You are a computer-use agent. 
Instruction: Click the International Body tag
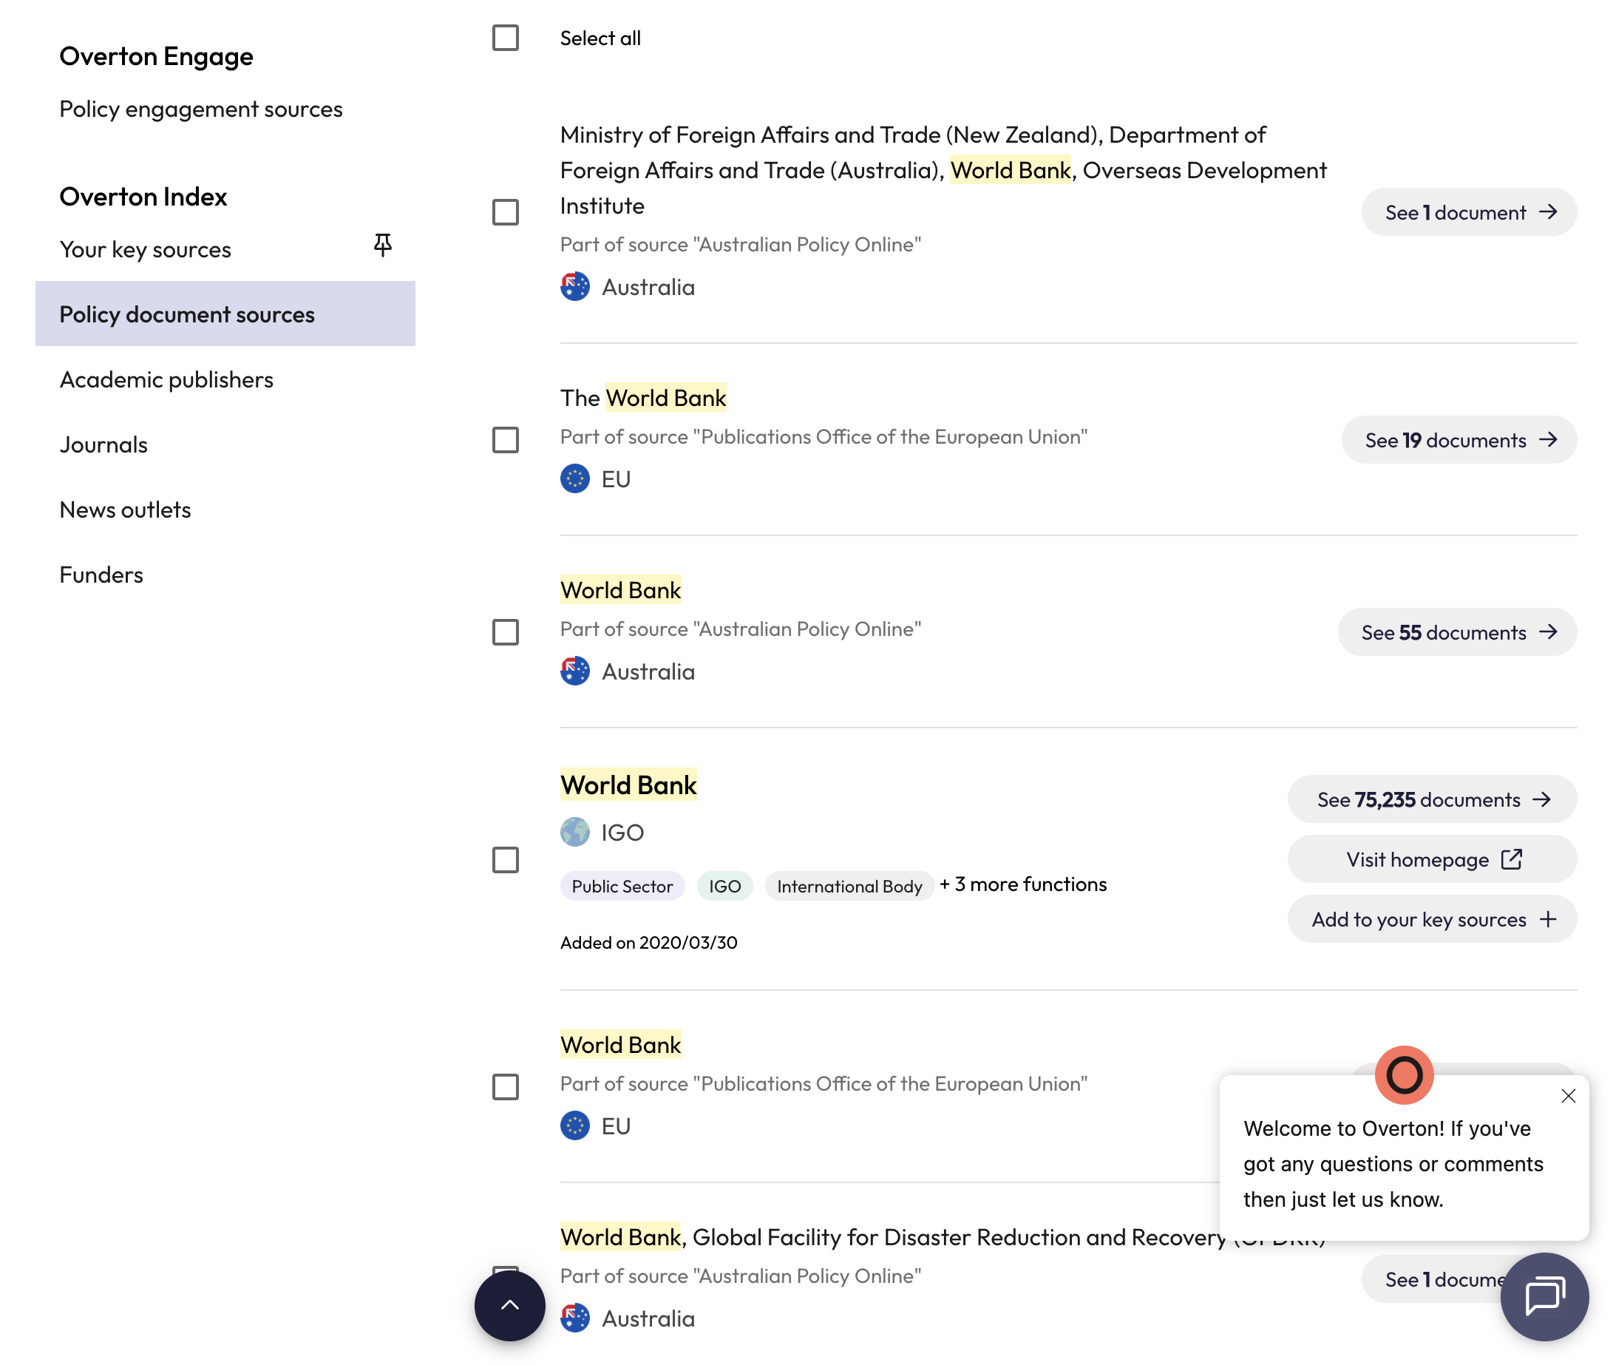click(849, 886)
